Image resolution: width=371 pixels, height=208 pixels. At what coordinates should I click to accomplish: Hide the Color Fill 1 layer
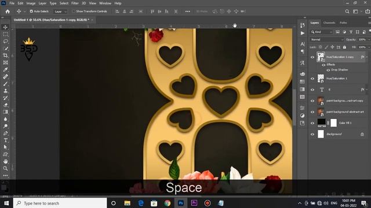click(312, 123)
